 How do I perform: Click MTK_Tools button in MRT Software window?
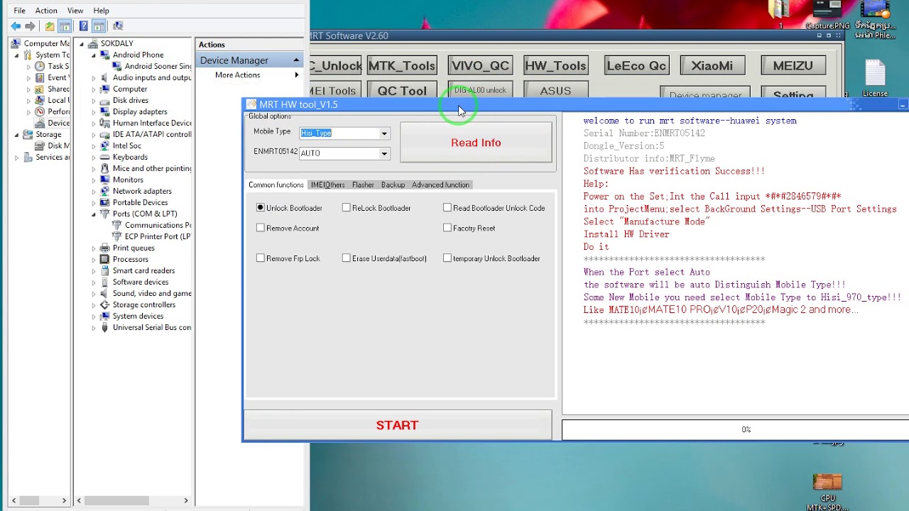click(x=402, y=65)
